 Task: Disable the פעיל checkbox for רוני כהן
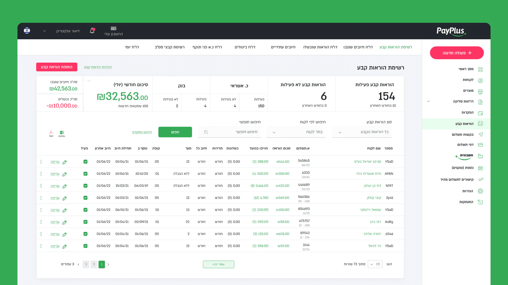click(85, 222)
